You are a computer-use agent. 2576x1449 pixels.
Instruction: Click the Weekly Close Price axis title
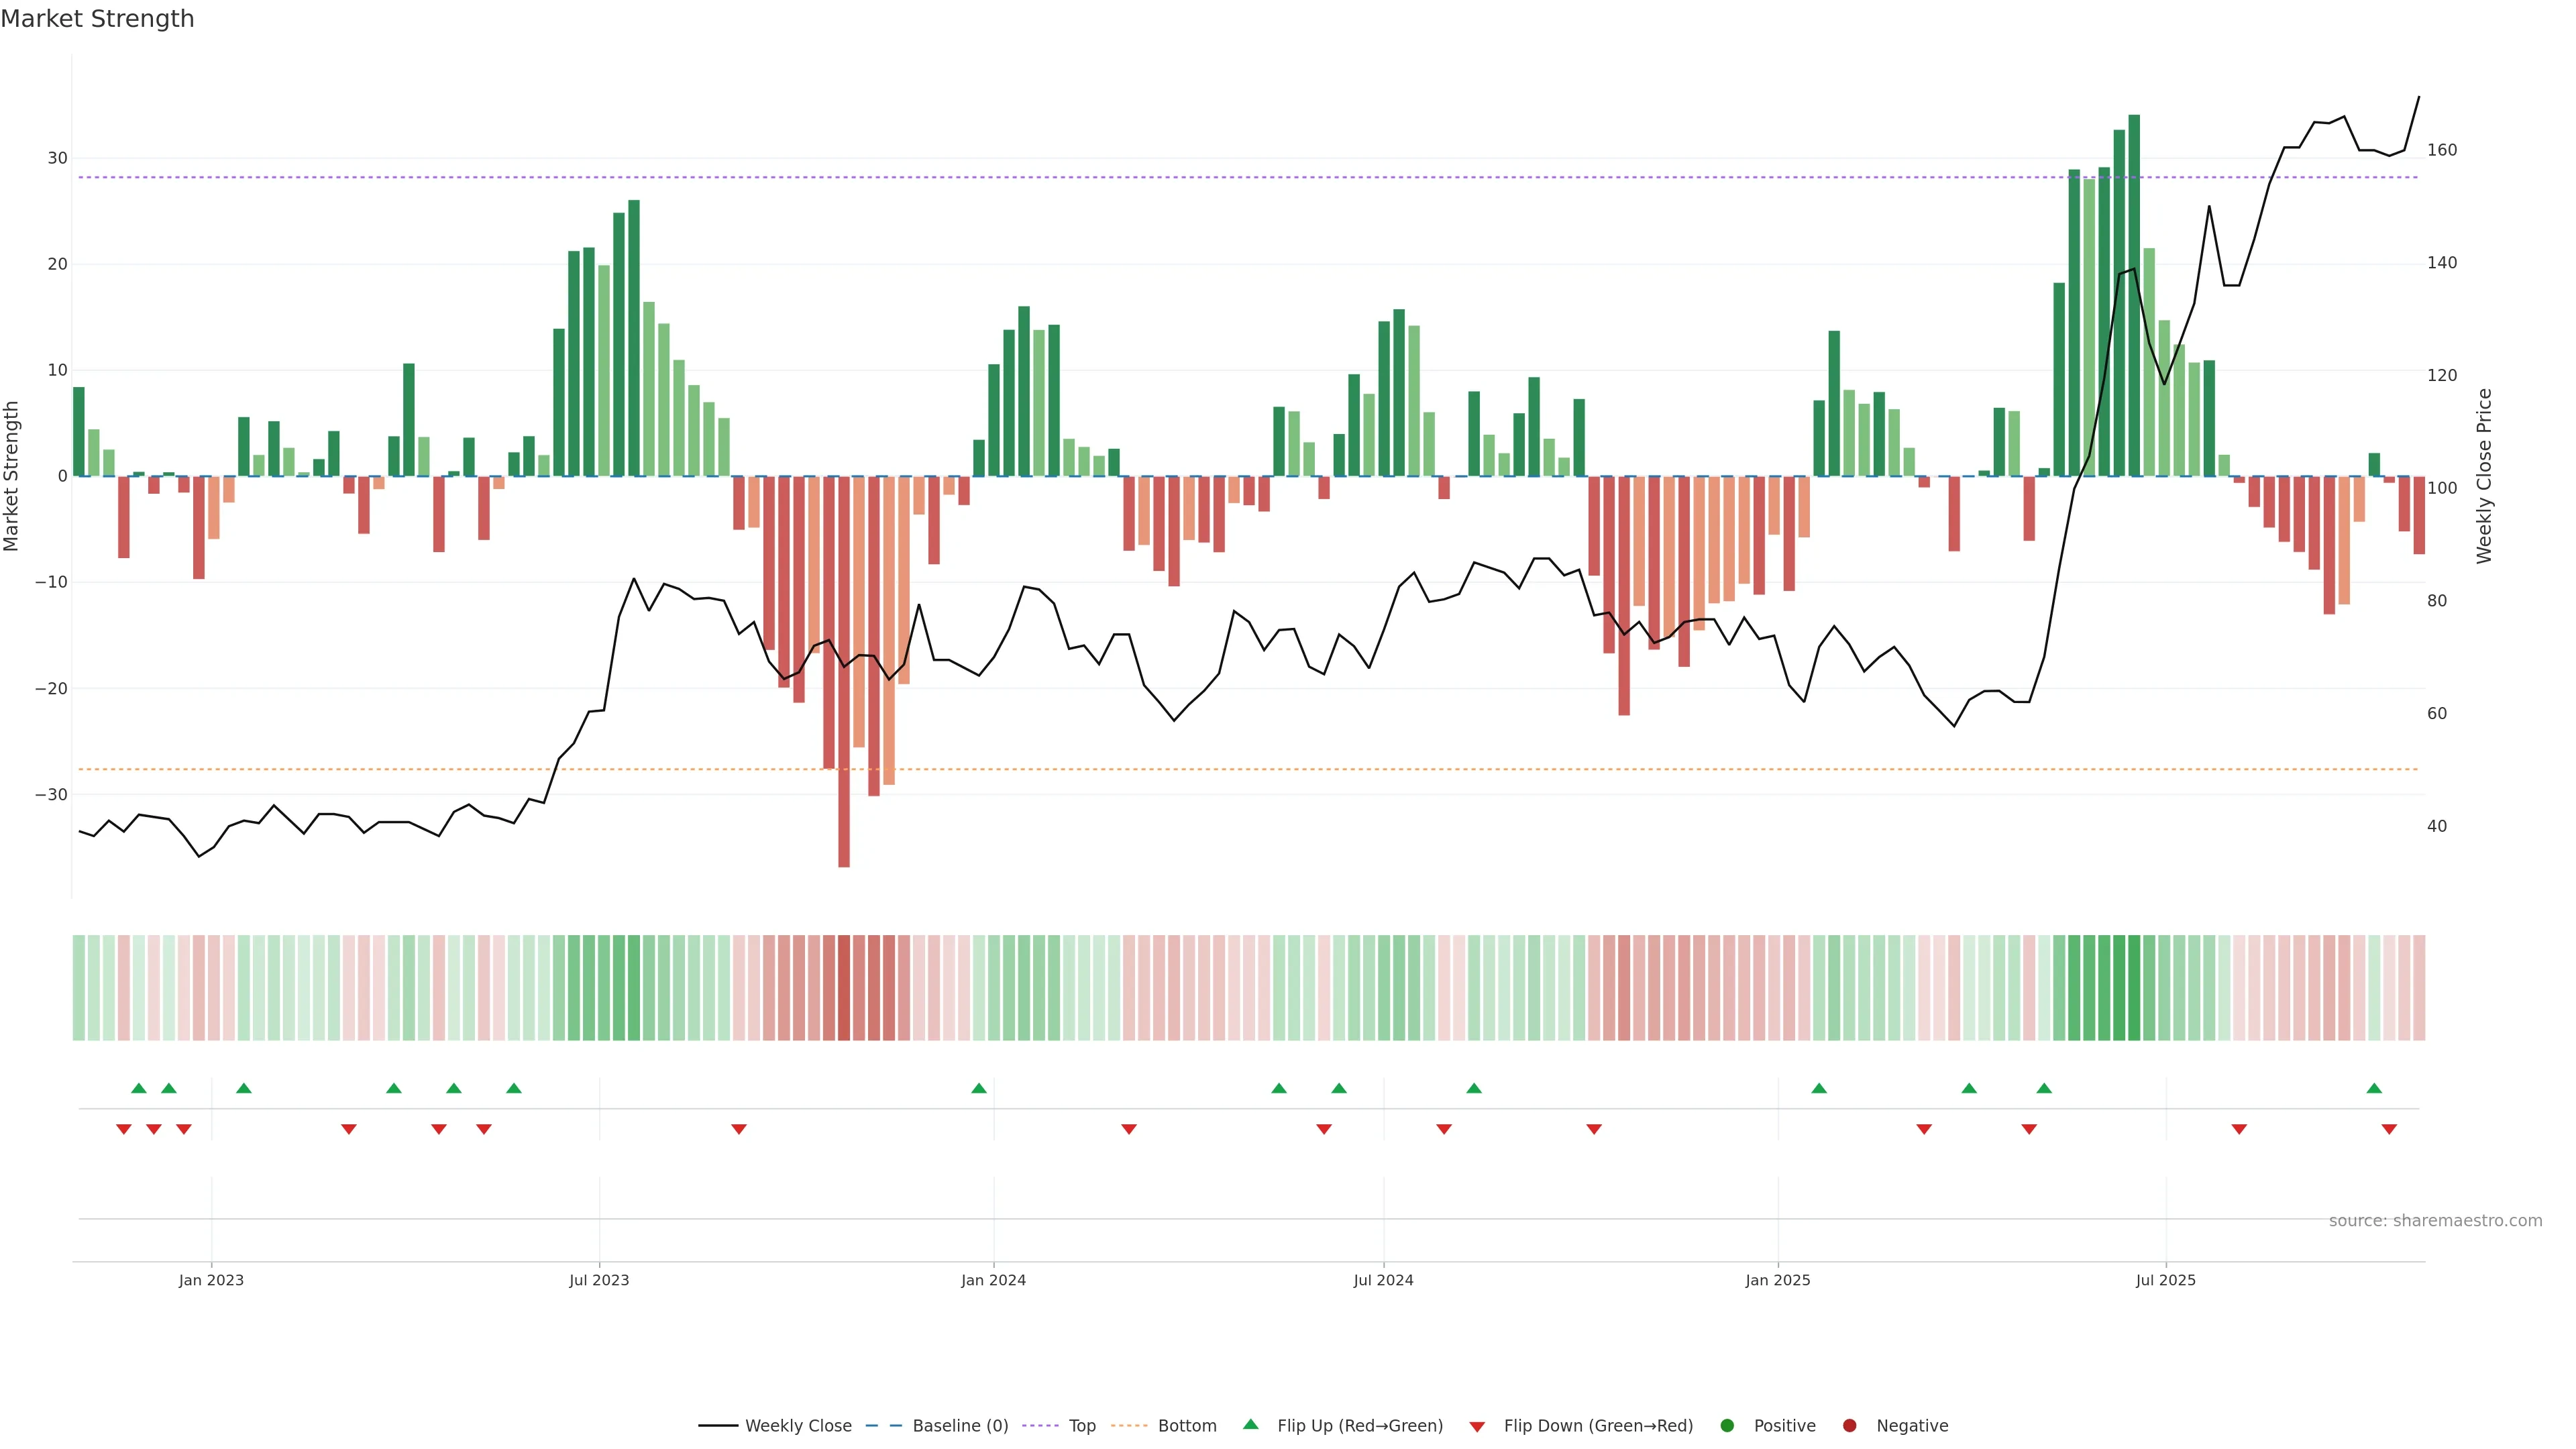tap(2485, 476)
